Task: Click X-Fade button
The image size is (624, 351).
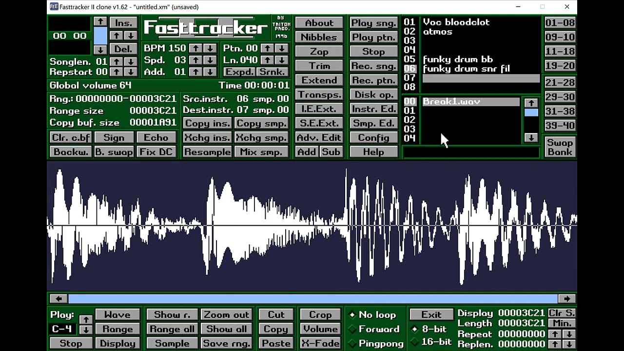Action: coord(320,343)
